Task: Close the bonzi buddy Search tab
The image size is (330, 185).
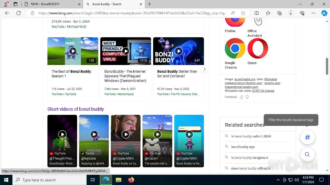Action: [x=141, y=4]
